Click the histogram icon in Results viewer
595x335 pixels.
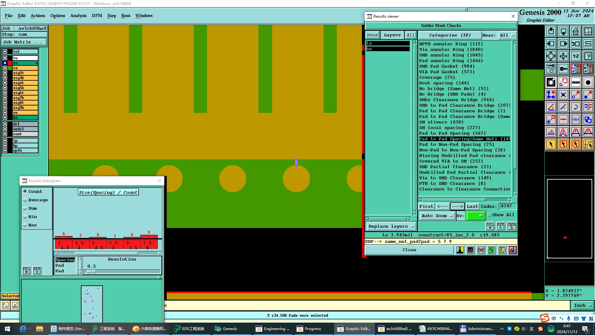513,250
